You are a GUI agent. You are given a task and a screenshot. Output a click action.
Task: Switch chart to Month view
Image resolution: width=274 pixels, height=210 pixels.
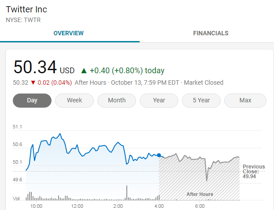tap(117, 100)
